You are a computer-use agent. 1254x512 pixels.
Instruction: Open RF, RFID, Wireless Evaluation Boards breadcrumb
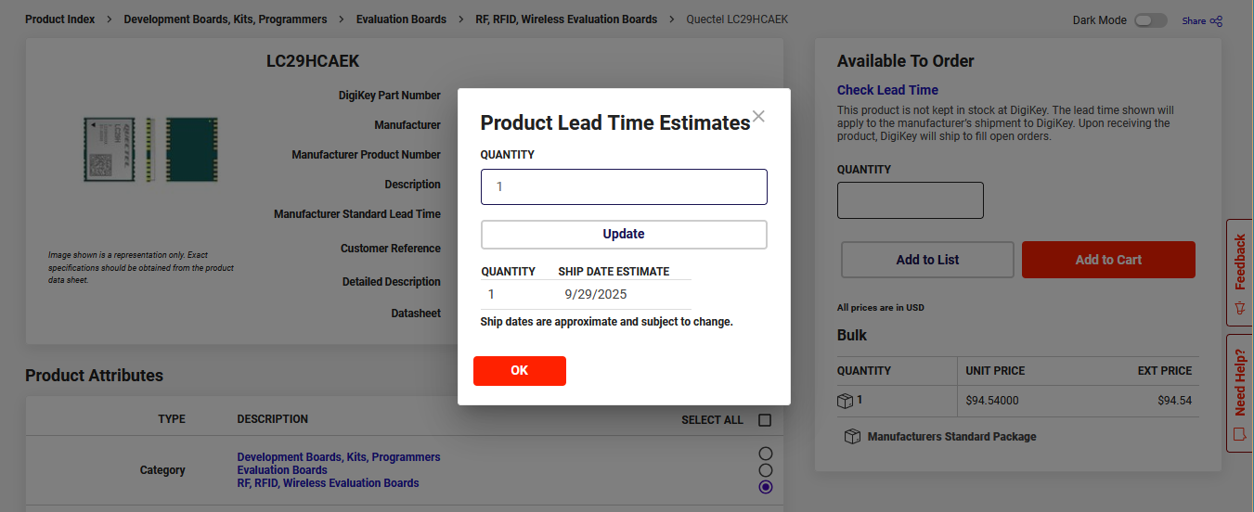pyautogui.click(x=566, y=19)
